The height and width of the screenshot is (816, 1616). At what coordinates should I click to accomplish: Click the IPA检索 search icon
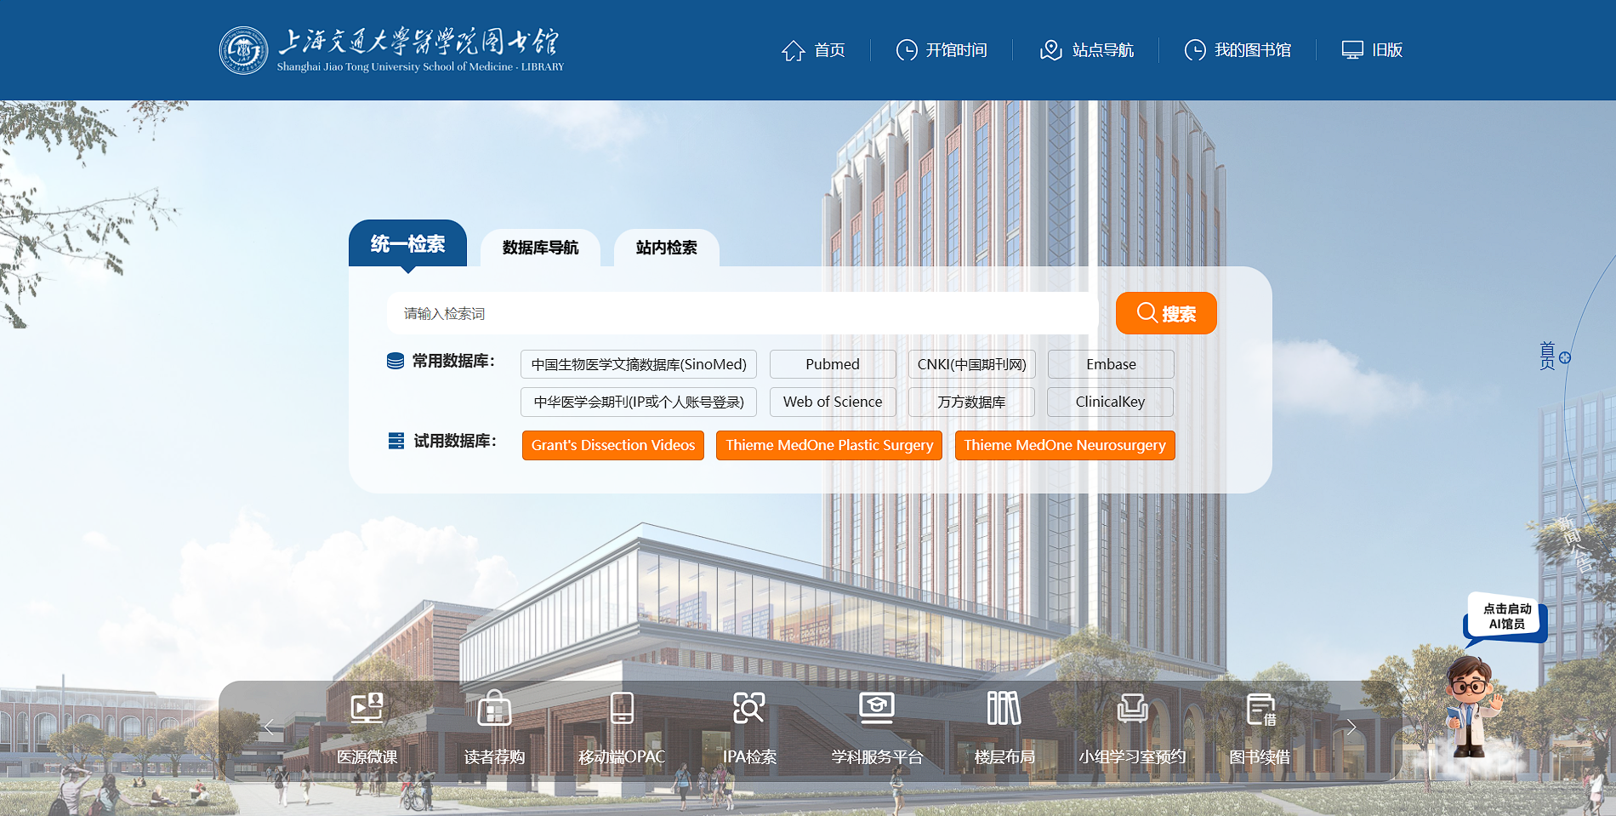tap(748, 709)
